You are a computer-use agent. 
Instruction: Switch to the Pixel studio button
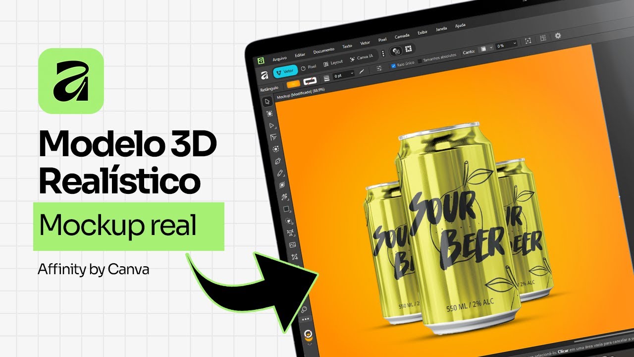(x=309, y=67)
